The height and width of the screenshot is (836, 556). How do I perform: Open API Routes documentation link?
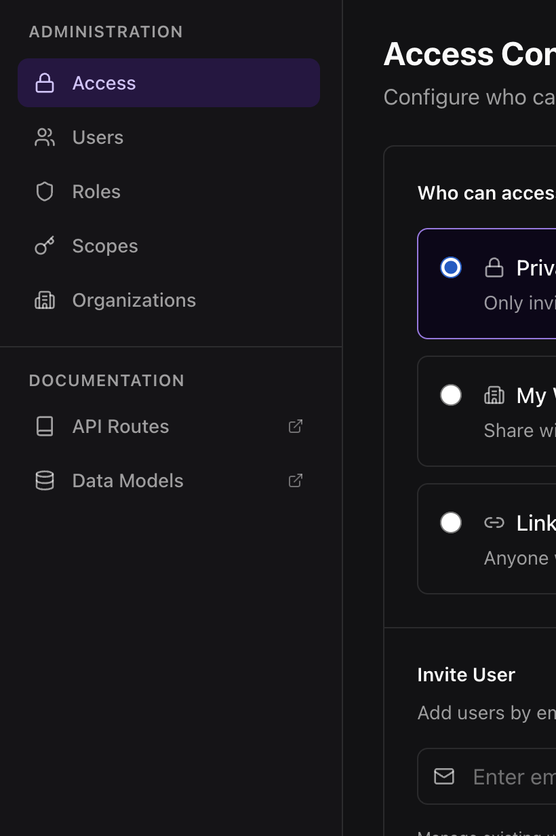coord(121,426)
